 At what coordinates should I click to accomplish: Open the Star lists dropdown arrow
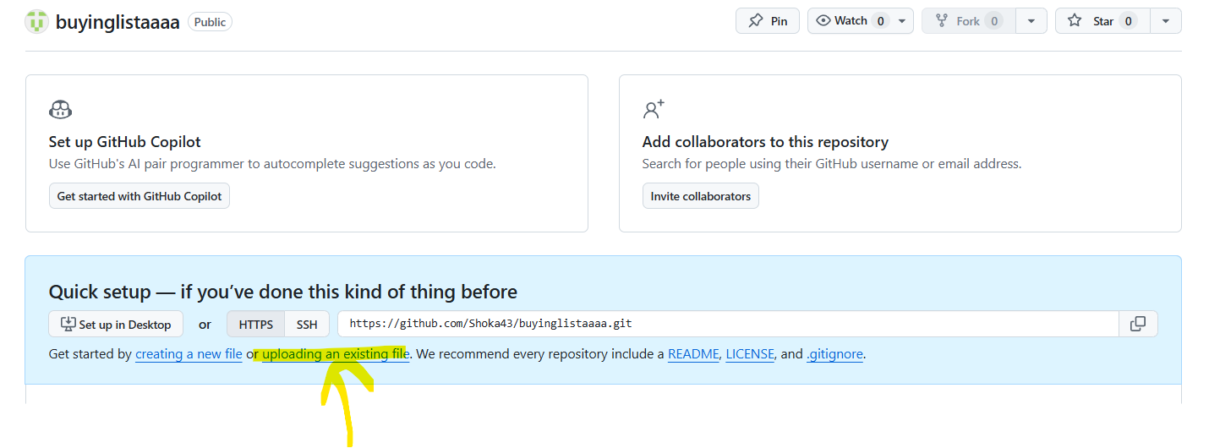tap(1166, 21)
